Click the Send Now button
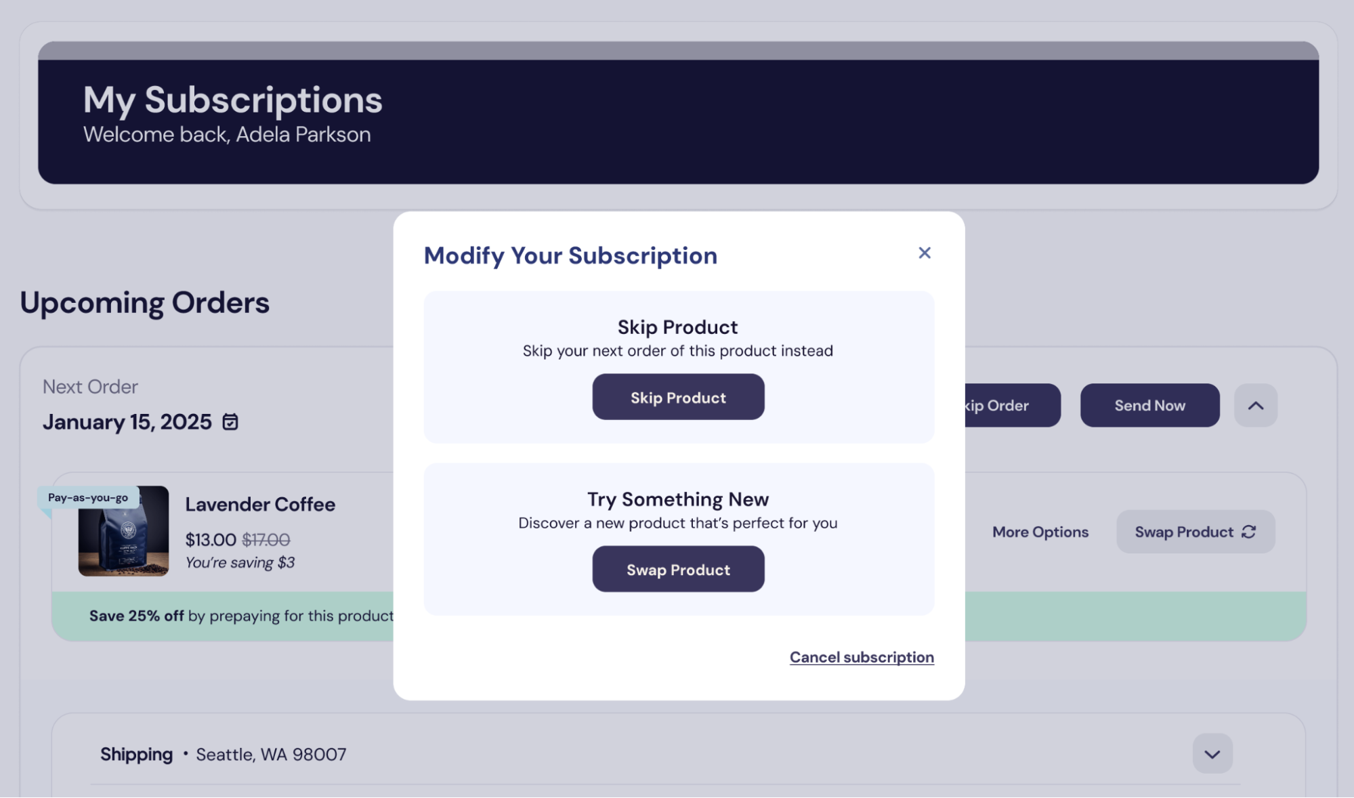Viewport: 1354px width, 798px height. click(x=1149, y=405)
